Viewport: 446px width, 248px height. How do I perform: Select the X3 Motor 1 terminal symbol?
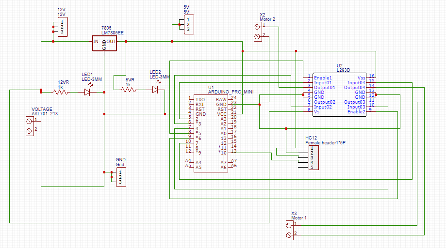290,230
